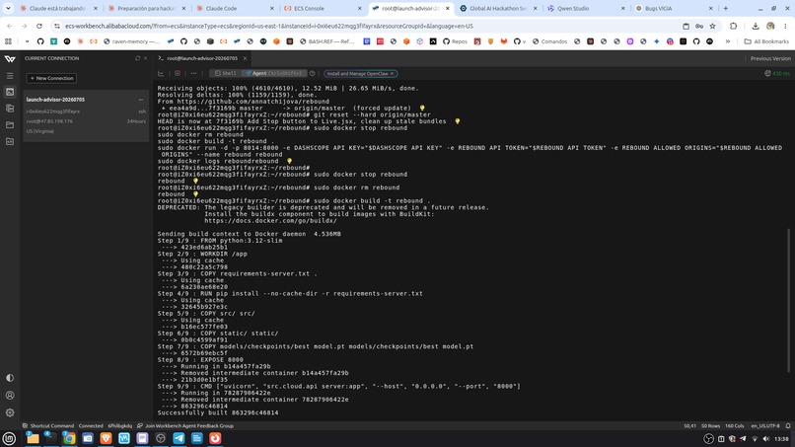
Task: Close the ECS Console browser tab
Action: (x=359, y=9)
